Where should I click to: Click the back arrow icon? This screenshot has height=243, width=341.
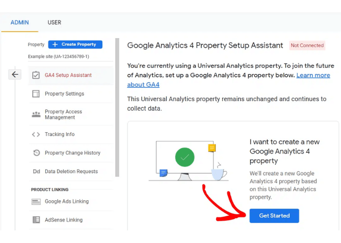[x=15, y=74]
